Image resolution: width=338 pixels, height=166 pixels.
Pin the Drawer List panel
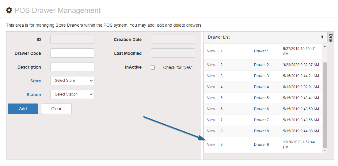322,37
